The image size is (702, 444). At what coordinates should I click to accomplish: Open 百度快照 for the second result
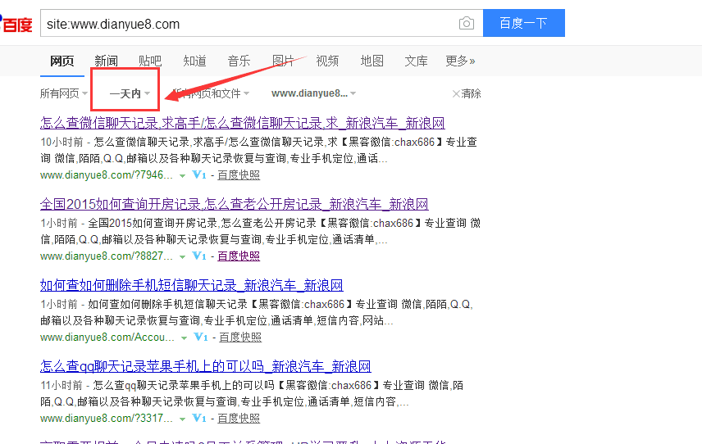pyautogui.click(x=239, y=256)
